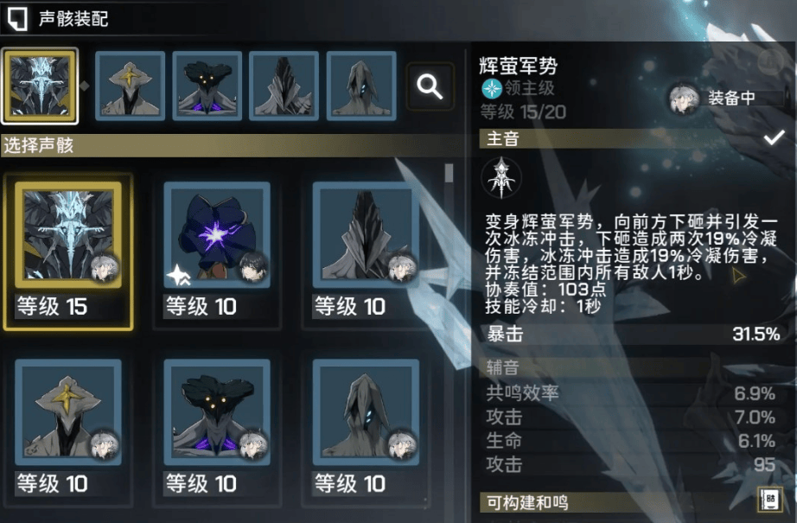Click the cyan 领主级 class emblem
This screenshot has width=797, height=523.
[492, 88]
